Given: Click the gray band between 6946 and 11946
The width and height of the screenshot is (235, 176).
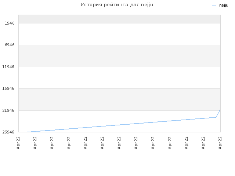Looking at the screenshot, I should click(119, 56).
